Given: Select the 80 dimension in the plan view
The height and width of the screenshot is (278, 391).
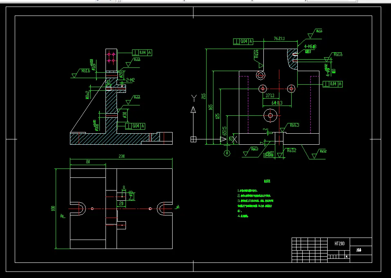Looking at the screenshot, I should click(x=88, y=162).
